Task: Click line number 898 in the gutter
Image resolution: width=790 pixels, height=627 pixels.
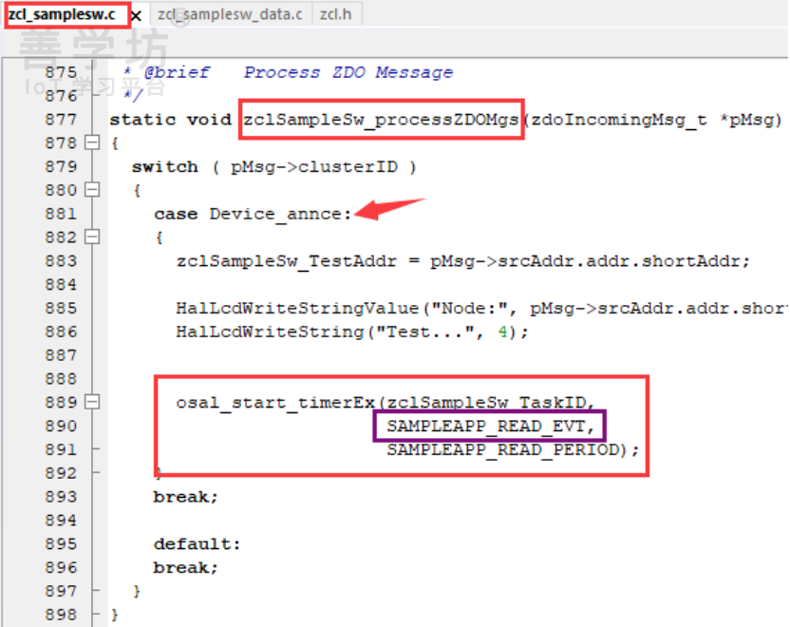Action: click(x=61, y=615)
